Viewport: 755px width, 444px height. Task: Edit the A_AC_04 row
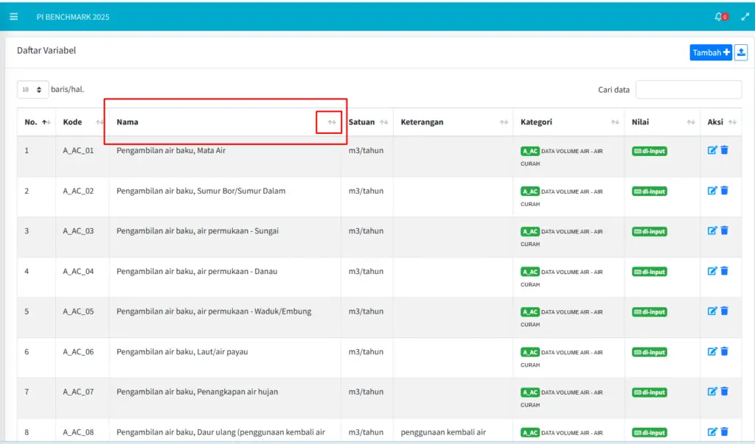pos(712,271)
